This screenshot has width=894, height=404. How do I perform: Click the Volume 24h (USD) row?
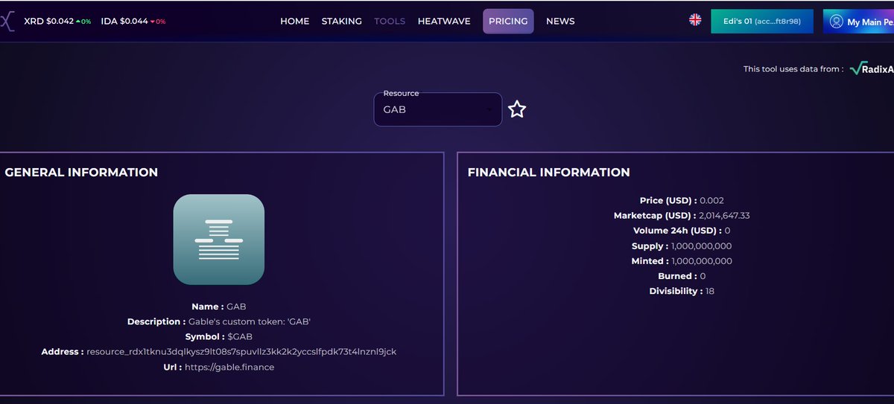[682, 231]
